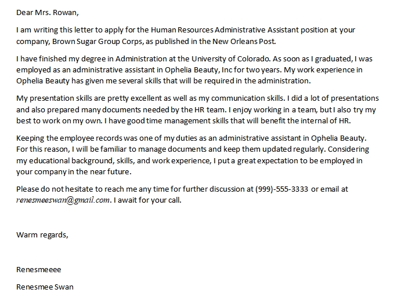Click the printed name "Renesmee Swan"

pyautogui.click(x=45, y=287)
